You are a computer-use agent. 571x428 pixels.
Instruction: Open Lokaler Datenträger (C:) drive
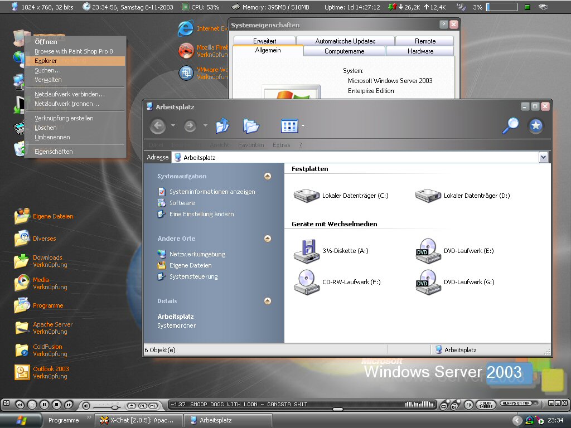[306, 196]
